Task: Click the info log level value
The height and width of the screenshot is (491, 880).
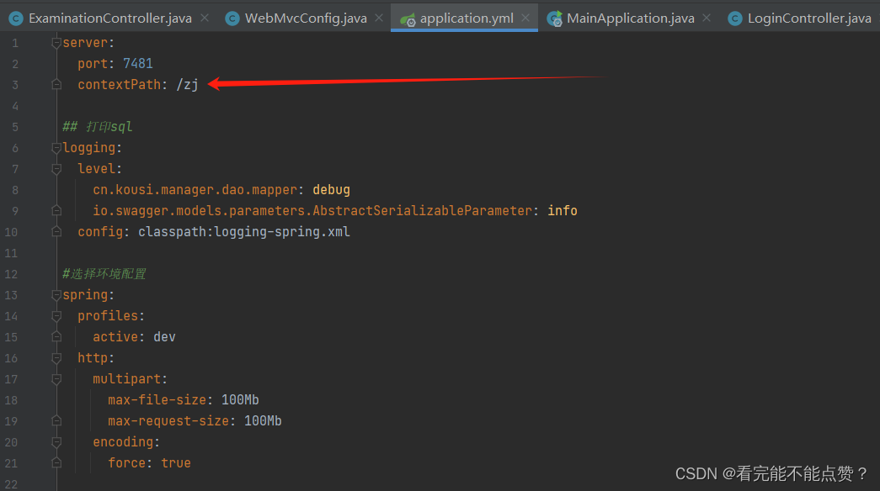Action: click(x=563, y=211)
